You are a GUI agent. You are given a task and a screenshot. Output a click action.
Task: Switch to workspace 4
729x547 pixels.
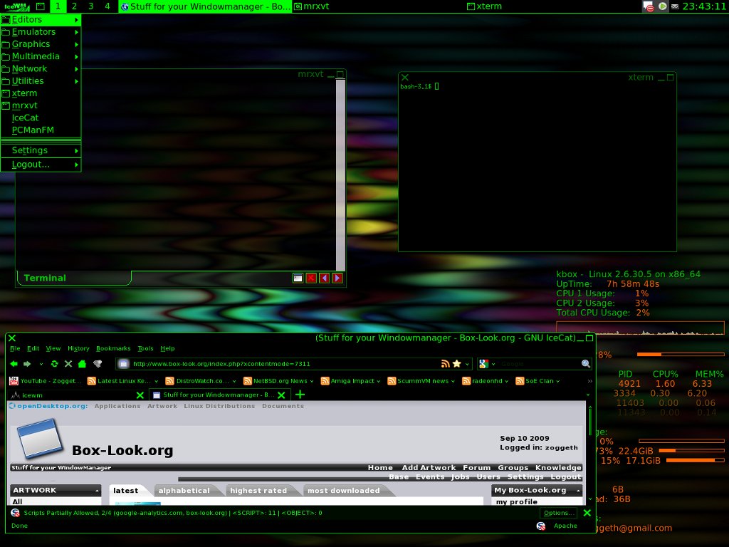tap(107, 6)
